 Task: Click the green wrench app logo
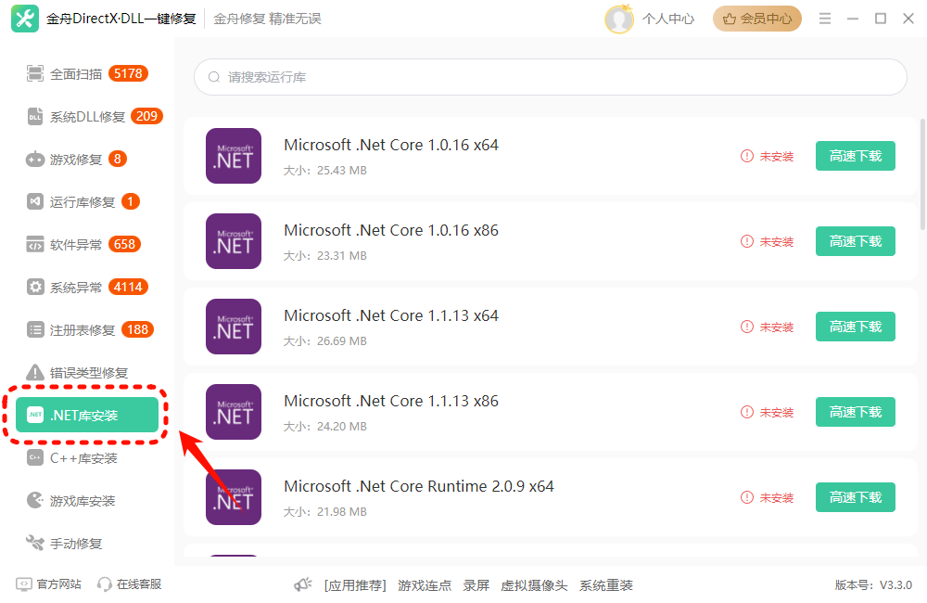[25, 19]
